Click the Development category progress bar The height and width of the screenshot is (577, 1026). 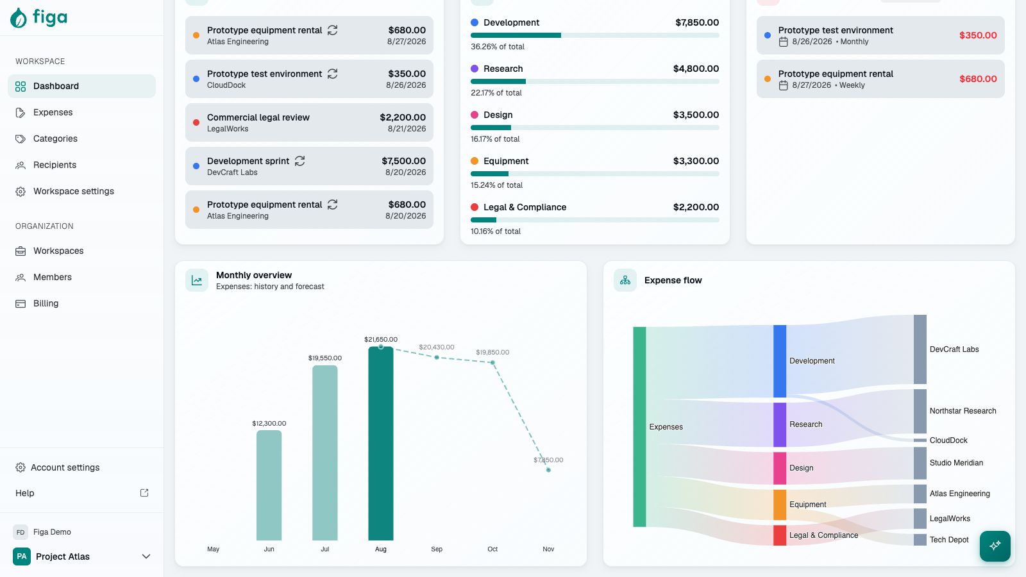(x=595, y=35)
